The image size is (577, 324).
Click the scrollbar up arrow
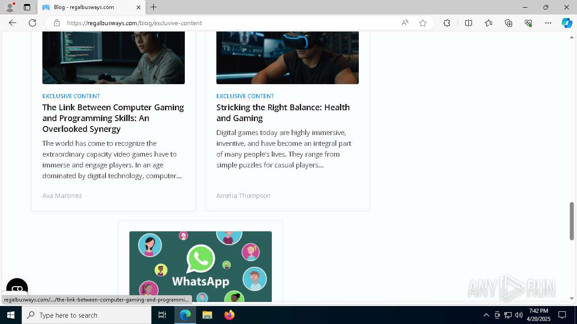(572, 37)
